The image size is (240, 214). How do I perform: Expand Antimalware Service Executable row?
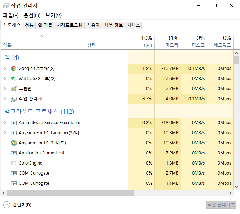coord(5,122)
